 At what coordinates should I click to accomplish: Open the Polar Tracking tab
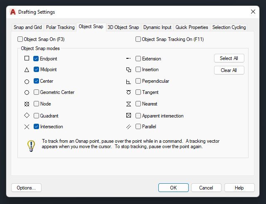[60, 27]
